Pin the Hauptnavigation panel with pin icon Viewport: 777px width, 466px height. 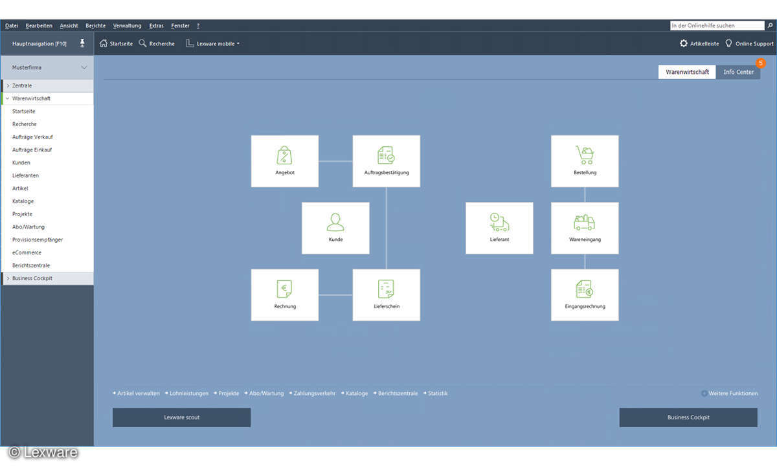click(x=82, y=43)
